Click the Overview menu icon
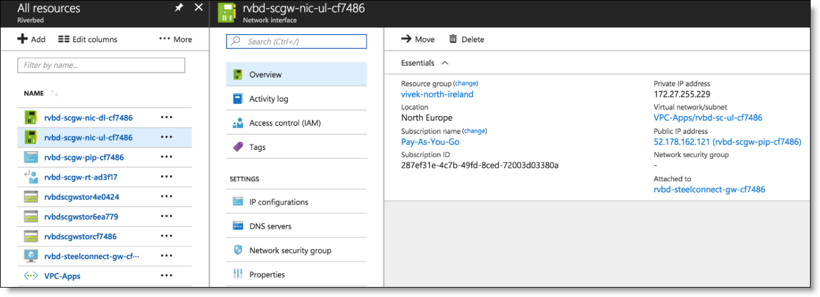The width and height of the screenshot is (820, 297). coord(238,75)
